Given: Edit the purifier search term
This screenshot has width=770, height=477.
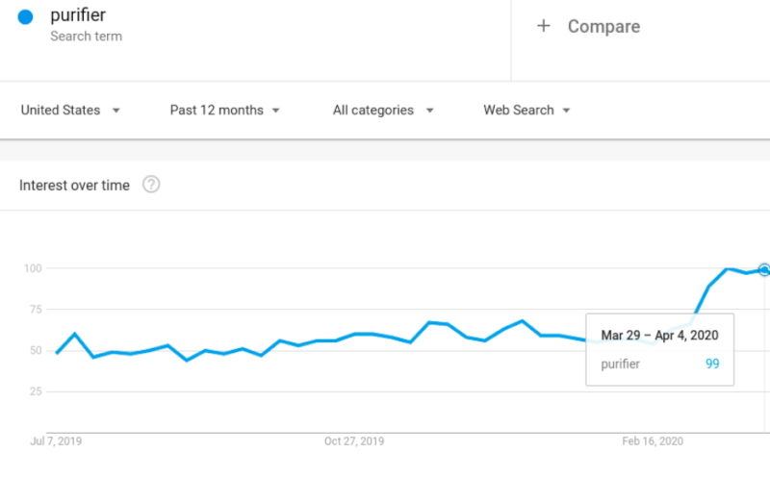Looking at the screenshot, I should pos(78,15).
